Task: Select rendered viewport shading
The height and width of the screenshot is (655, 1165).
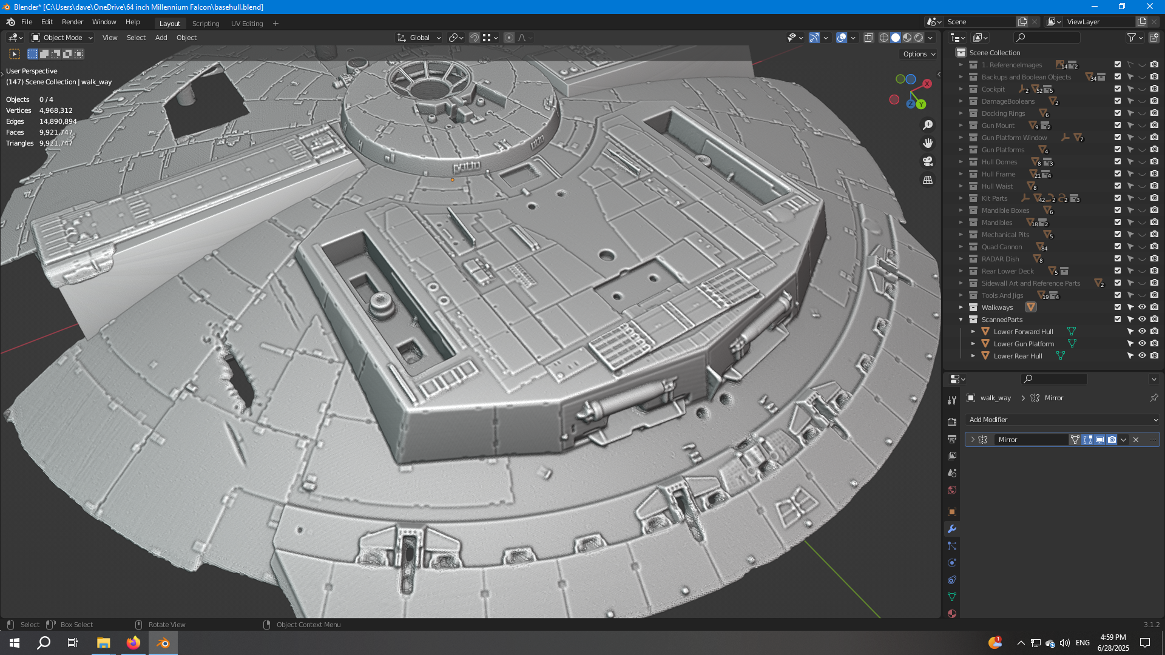Action: pyautogui.click(x=919, y=38)
